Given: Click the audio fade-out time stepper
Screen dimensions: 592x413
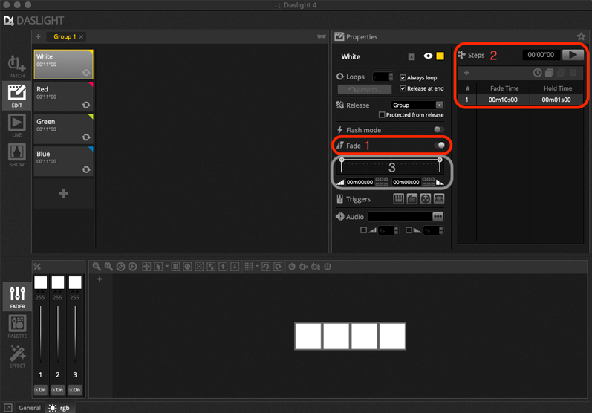Looking at the screenshot, I should point(441,230).
